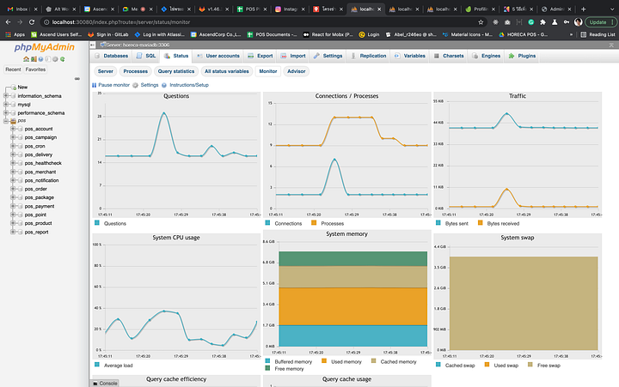Click the page settings icon at top right of header
Viewport: 619px width, 387px height.
tap(611, 45)
